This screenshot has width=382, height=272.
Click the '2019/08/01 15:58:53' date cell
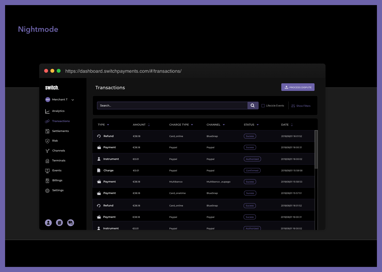click(x=292, y=182)
